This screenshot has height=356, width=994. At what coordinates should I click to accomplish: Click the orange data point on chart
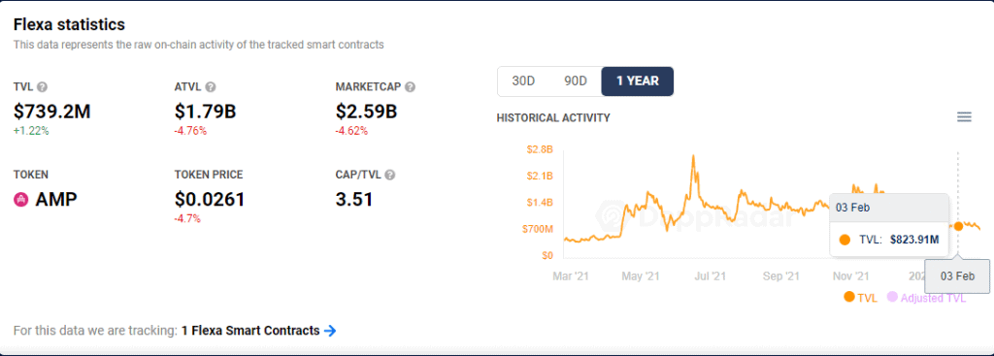[958, 226]
